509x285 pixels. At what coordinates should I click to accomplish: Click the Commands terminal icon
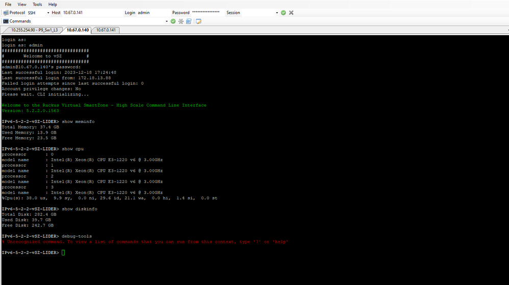tap(5, 21)
